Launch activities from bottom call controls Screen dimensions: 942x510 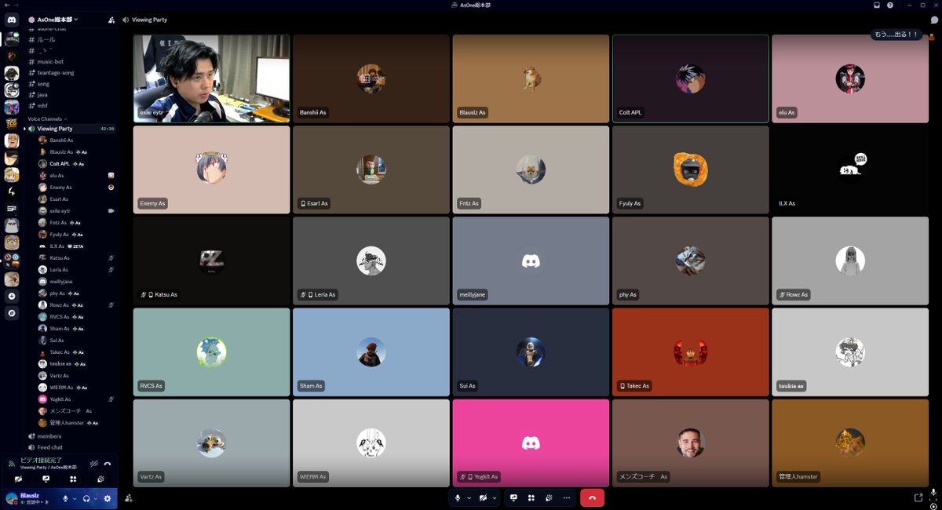[531, 497]
